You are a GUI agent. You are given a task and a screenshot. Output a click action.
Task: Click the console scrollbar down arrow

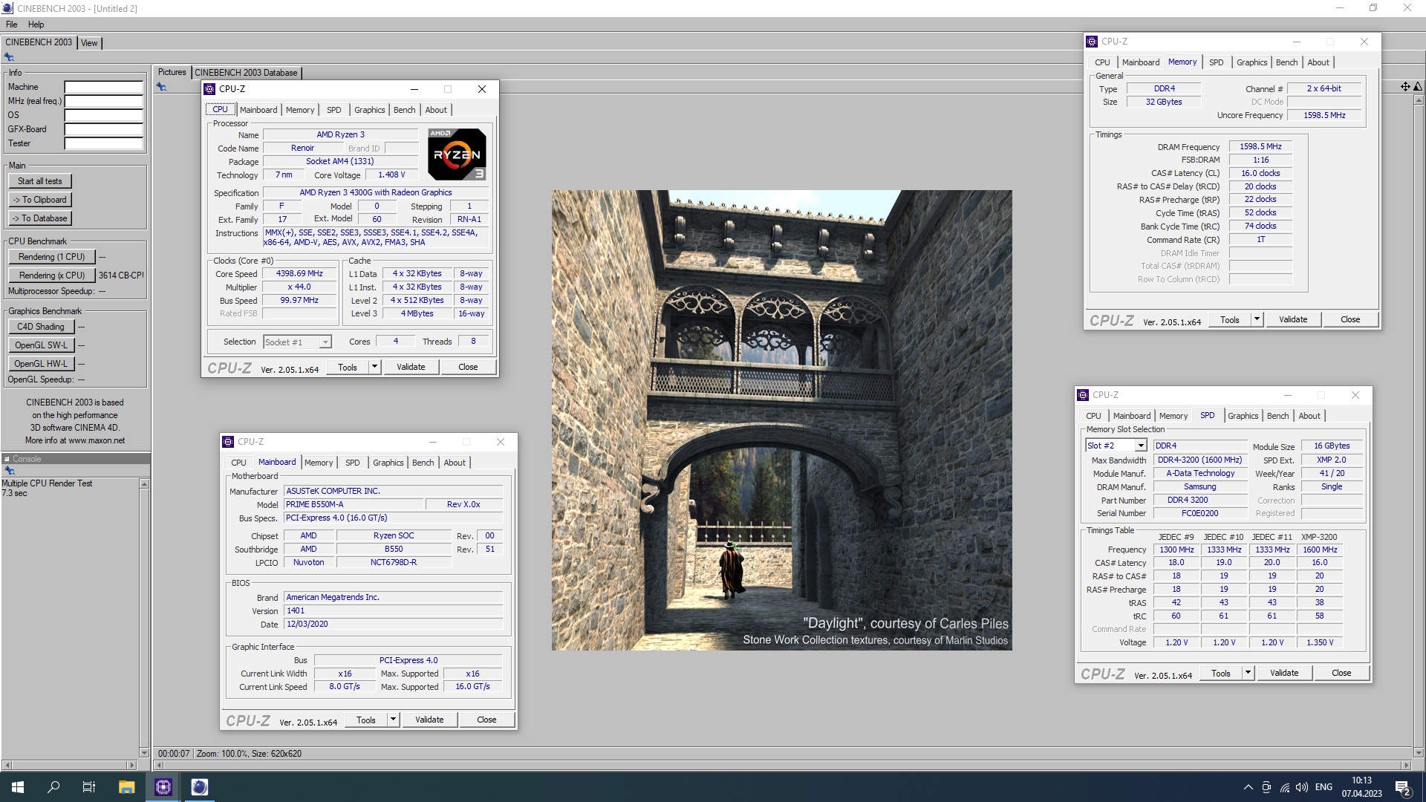(x=144, y=752)
